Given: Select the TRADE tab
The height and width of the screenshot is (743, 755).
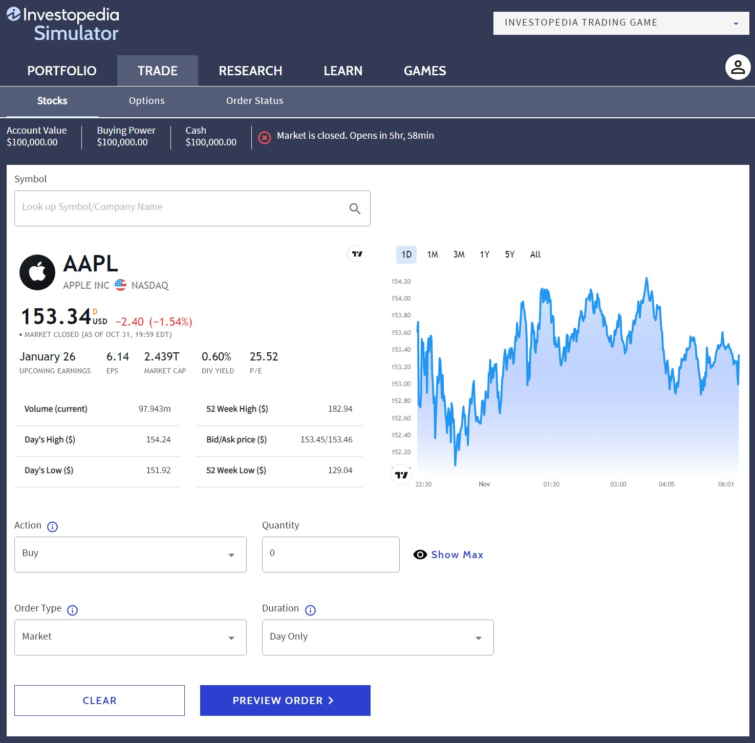Looking at the screenshot, I should click(158, 71).
